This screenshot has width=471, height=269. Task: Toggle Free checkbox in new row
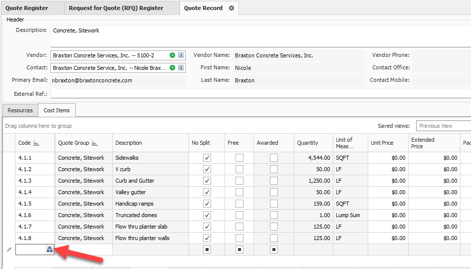tap(239, 250)
